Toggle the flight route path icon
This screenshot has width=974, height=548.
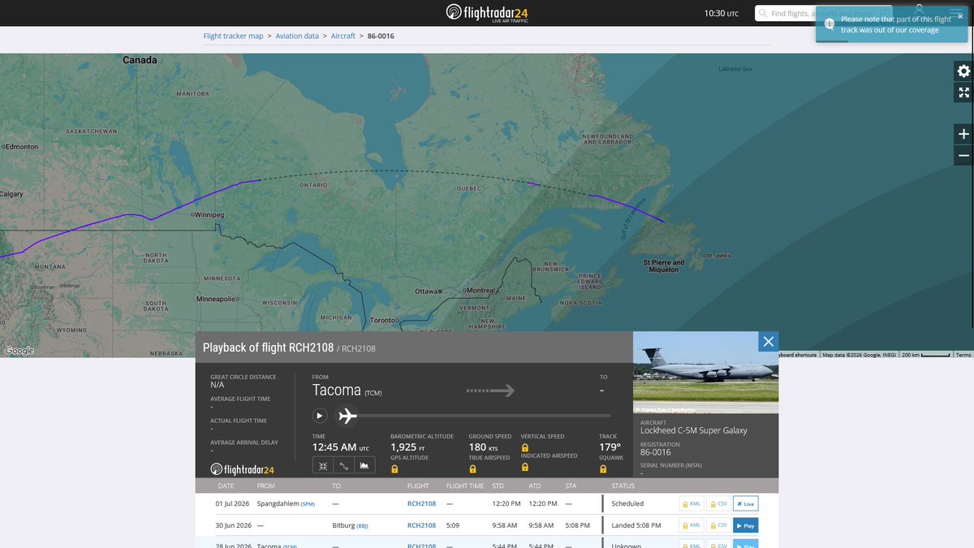coord(344,465)
